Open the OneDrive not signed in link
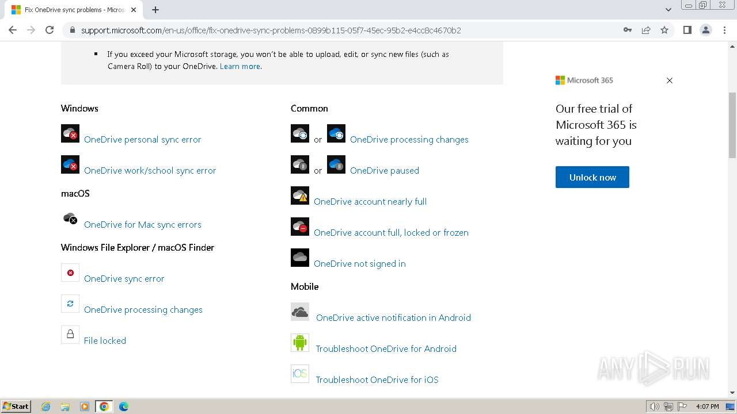This screenshot has width=737, height=414. pos(359,263)
